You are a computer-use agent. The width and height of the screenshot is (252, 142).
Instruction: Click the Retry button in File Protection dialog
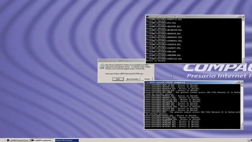(x=118, y=79)
